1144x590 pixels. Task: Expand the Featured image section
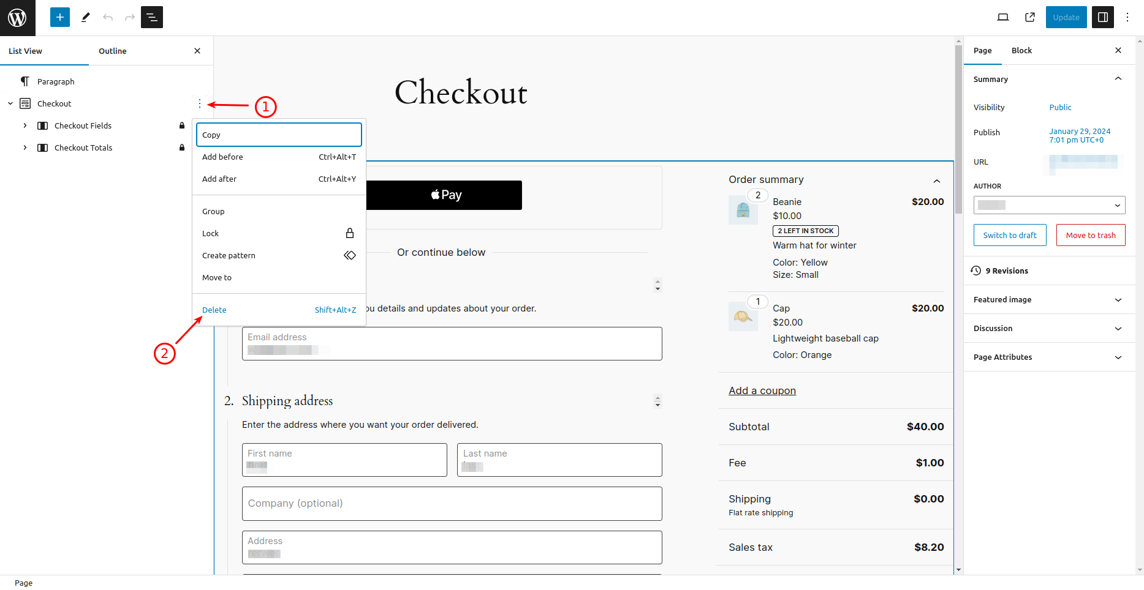(1048, 299)
